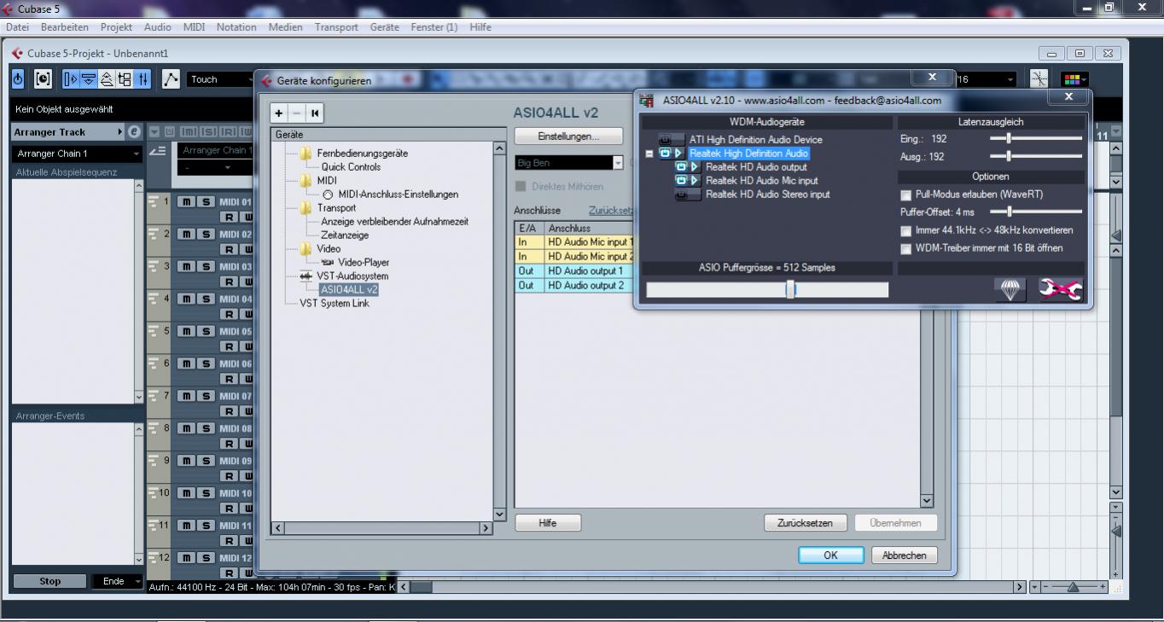Click the MIDI-Anschluss-Einstellungen port icon
This screenshot has height=622, width=1164.
(x=329, y=195)
